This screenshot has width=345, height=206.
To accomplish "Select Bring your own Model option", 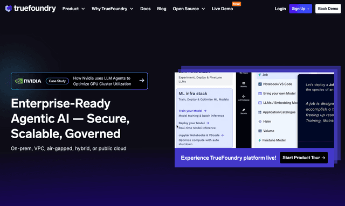I will [277, 94].
